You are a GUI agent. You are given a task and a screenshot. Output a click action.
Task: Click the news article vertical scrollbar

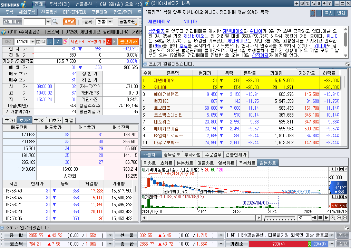tap(345, 42)
